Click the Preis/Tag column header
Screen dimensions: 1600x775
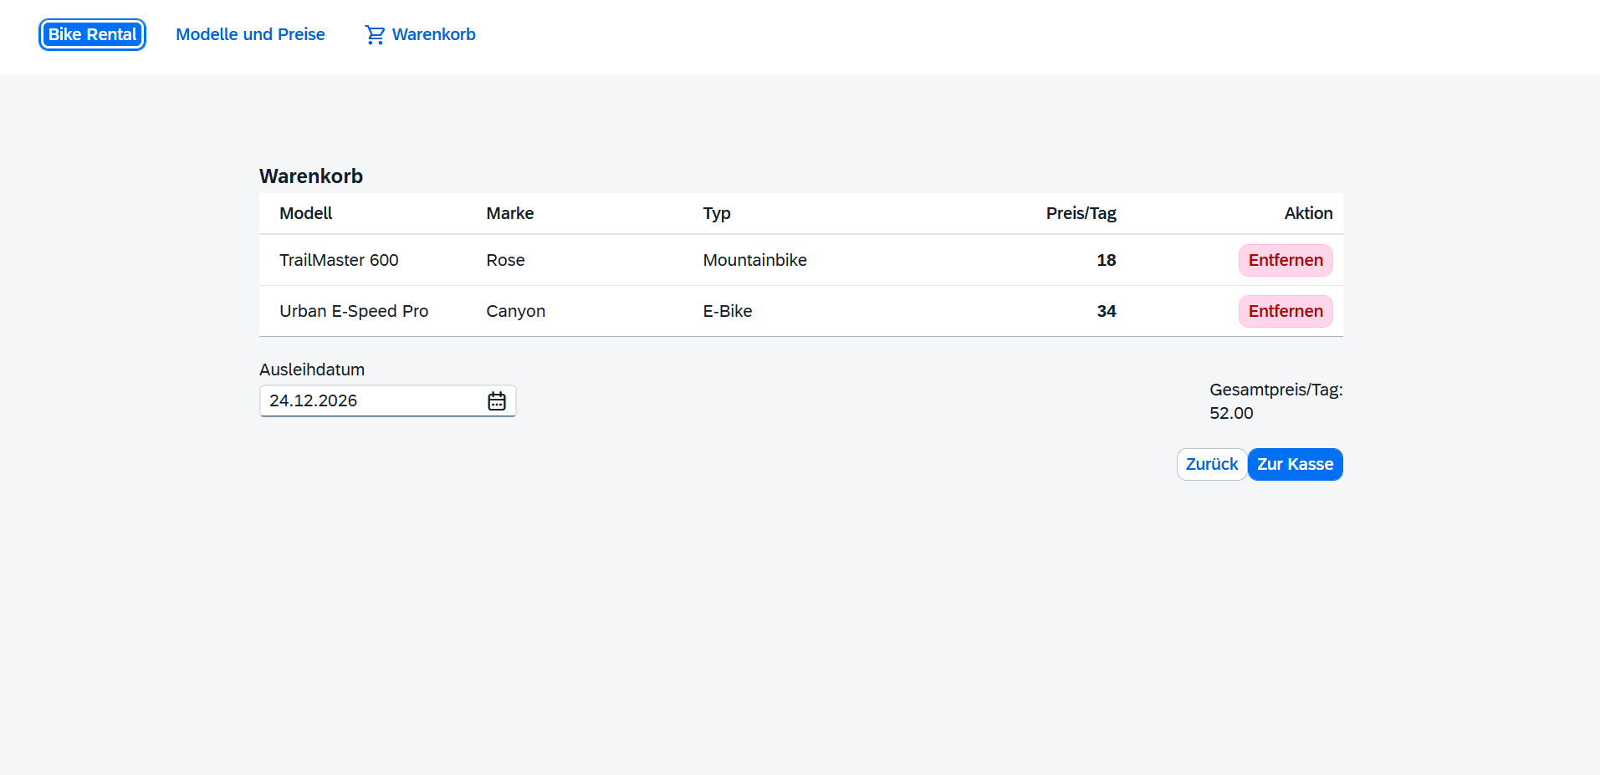tap(1081, 214)
